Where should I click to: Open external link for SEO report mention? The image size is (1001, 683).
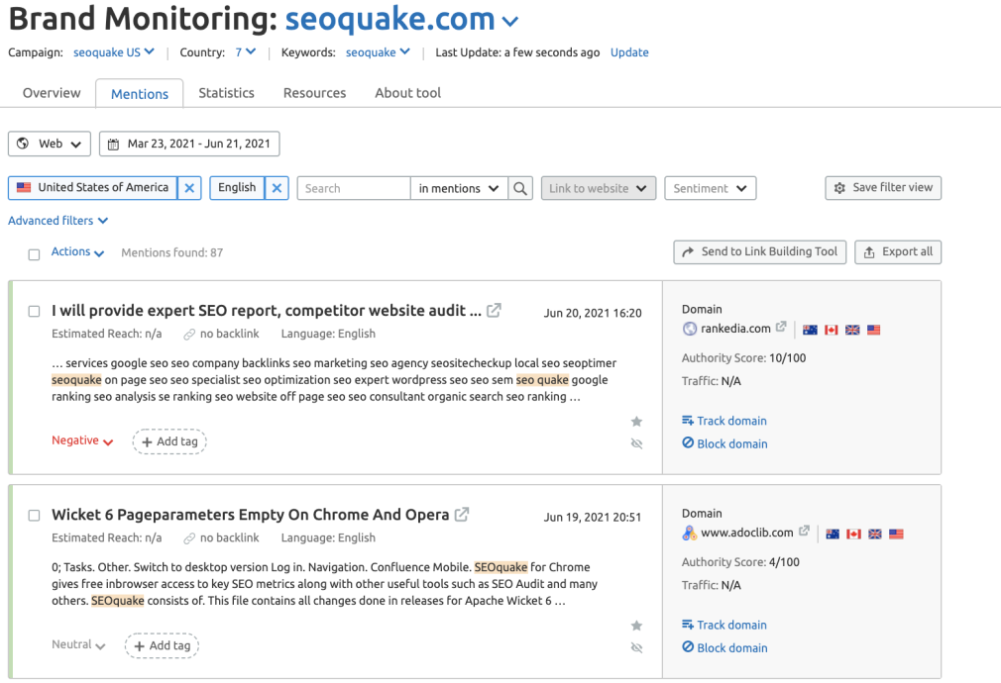click(x=494, y=311)
